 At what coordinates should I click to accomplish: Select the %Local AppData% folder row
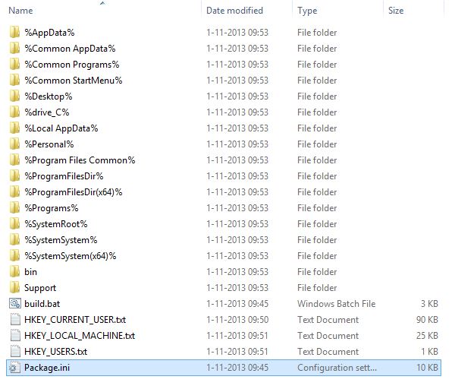(61, 128)
